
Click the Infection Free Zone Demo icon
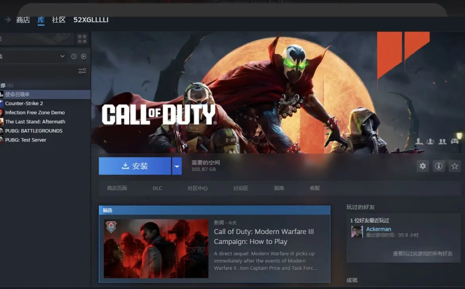point(2,113)
